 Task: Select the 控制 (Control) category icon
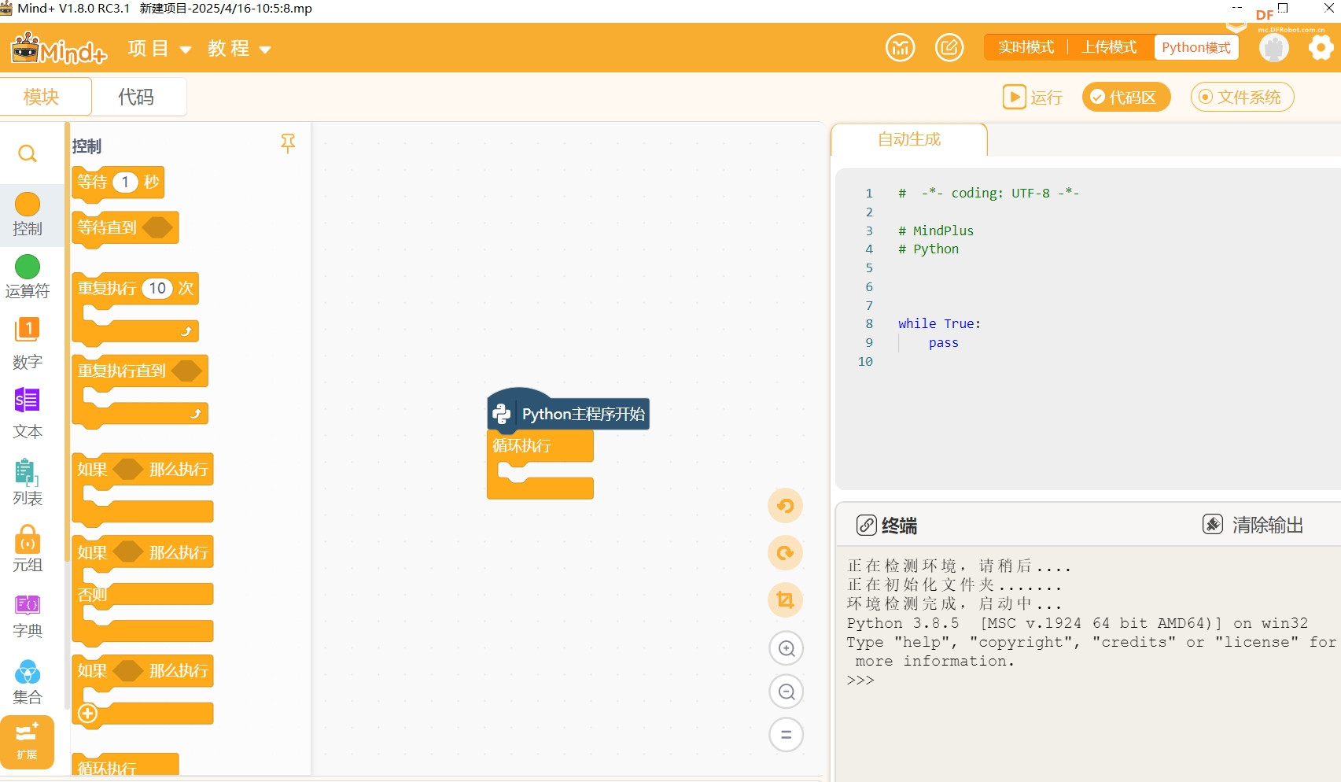[28, 205]
